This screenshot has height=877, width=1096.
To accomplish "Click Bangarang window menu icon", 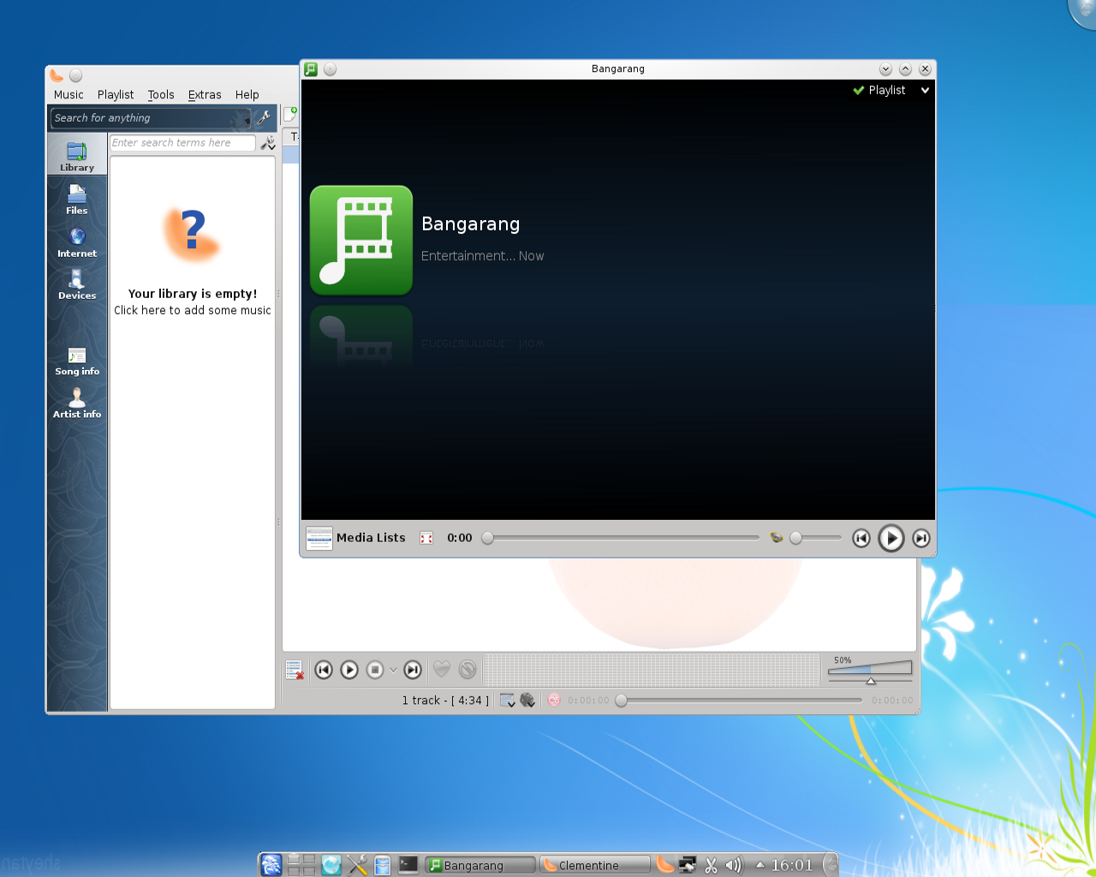I will tap(311, 69).
